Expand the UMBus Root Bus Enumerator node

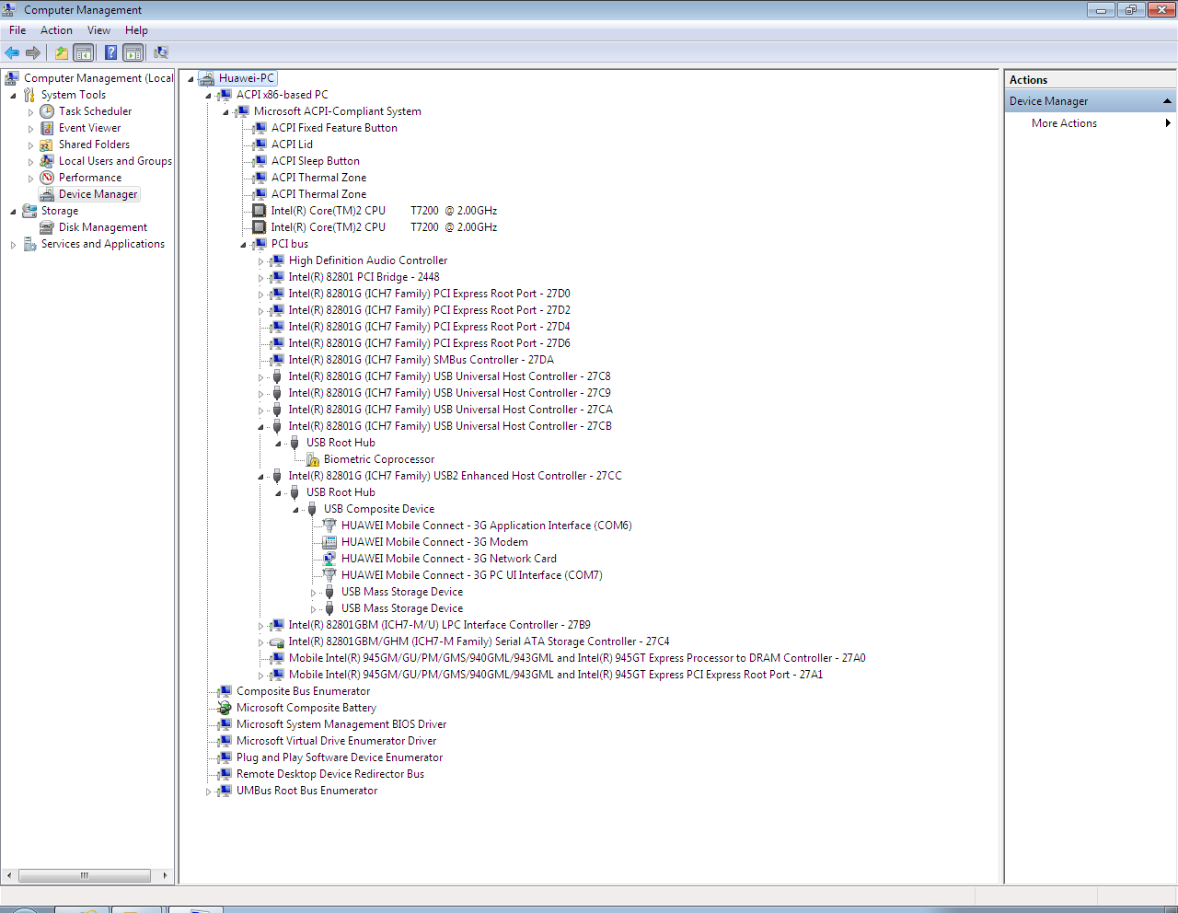[x=209, y=792]
